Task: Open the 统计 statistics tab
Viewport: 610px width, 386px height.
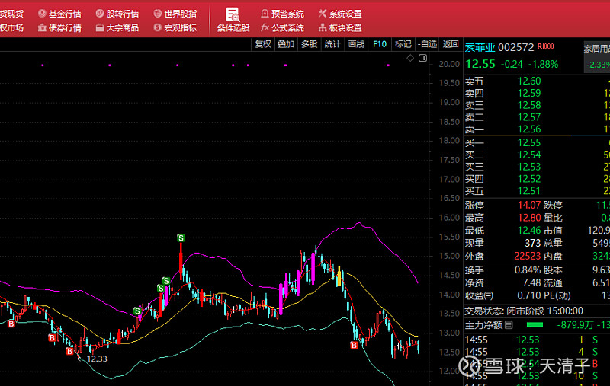Action: [332, 44]
